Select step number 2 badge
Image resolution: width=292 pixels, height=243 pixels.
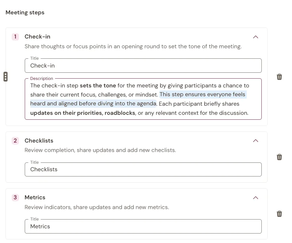[15, 141]
